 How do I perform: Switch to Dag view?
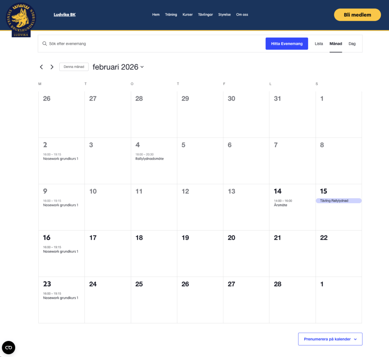pyautogui.click(x=352, y=44)
